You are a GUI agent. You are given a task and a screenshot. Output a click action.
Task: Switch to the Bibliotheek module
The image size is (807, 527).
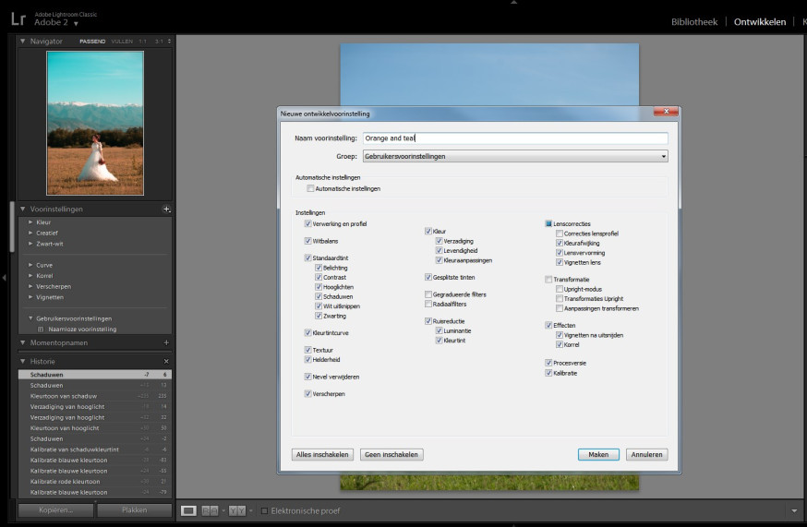(x=694, y=21)
